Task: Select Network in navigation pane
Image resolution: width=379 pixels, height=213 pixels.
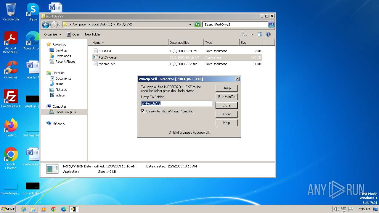Action: (58, 123)
